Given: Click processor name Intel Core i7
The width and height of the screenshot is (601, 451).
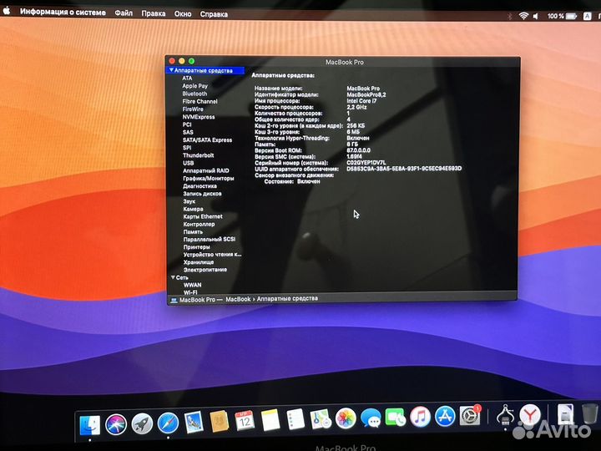Looking at the screenshot, I should pyautogui.click(x=361, y=100).
